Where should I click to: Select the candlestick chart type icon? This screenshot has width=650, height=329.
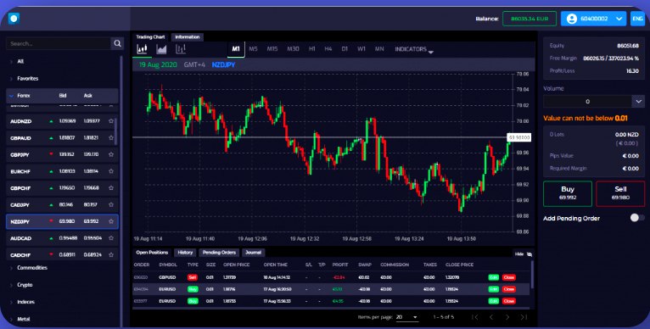point(142,49)
